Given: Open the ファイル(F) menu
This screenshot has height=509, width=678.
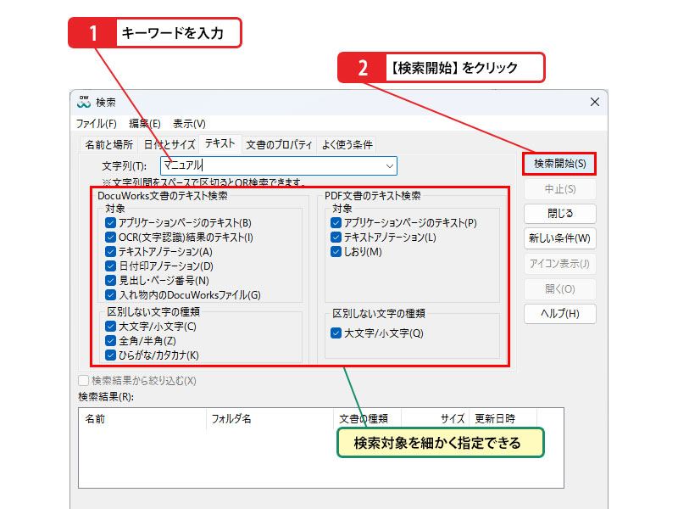Looking at the screenshot, I should click(97, 124).
